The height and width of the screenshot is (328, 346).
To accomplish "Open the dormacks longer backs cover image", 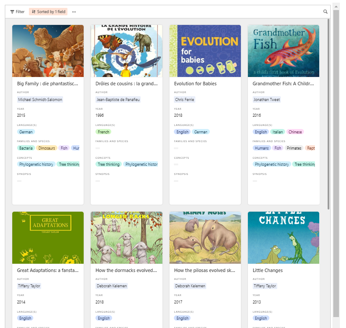I will click(127, 237).
